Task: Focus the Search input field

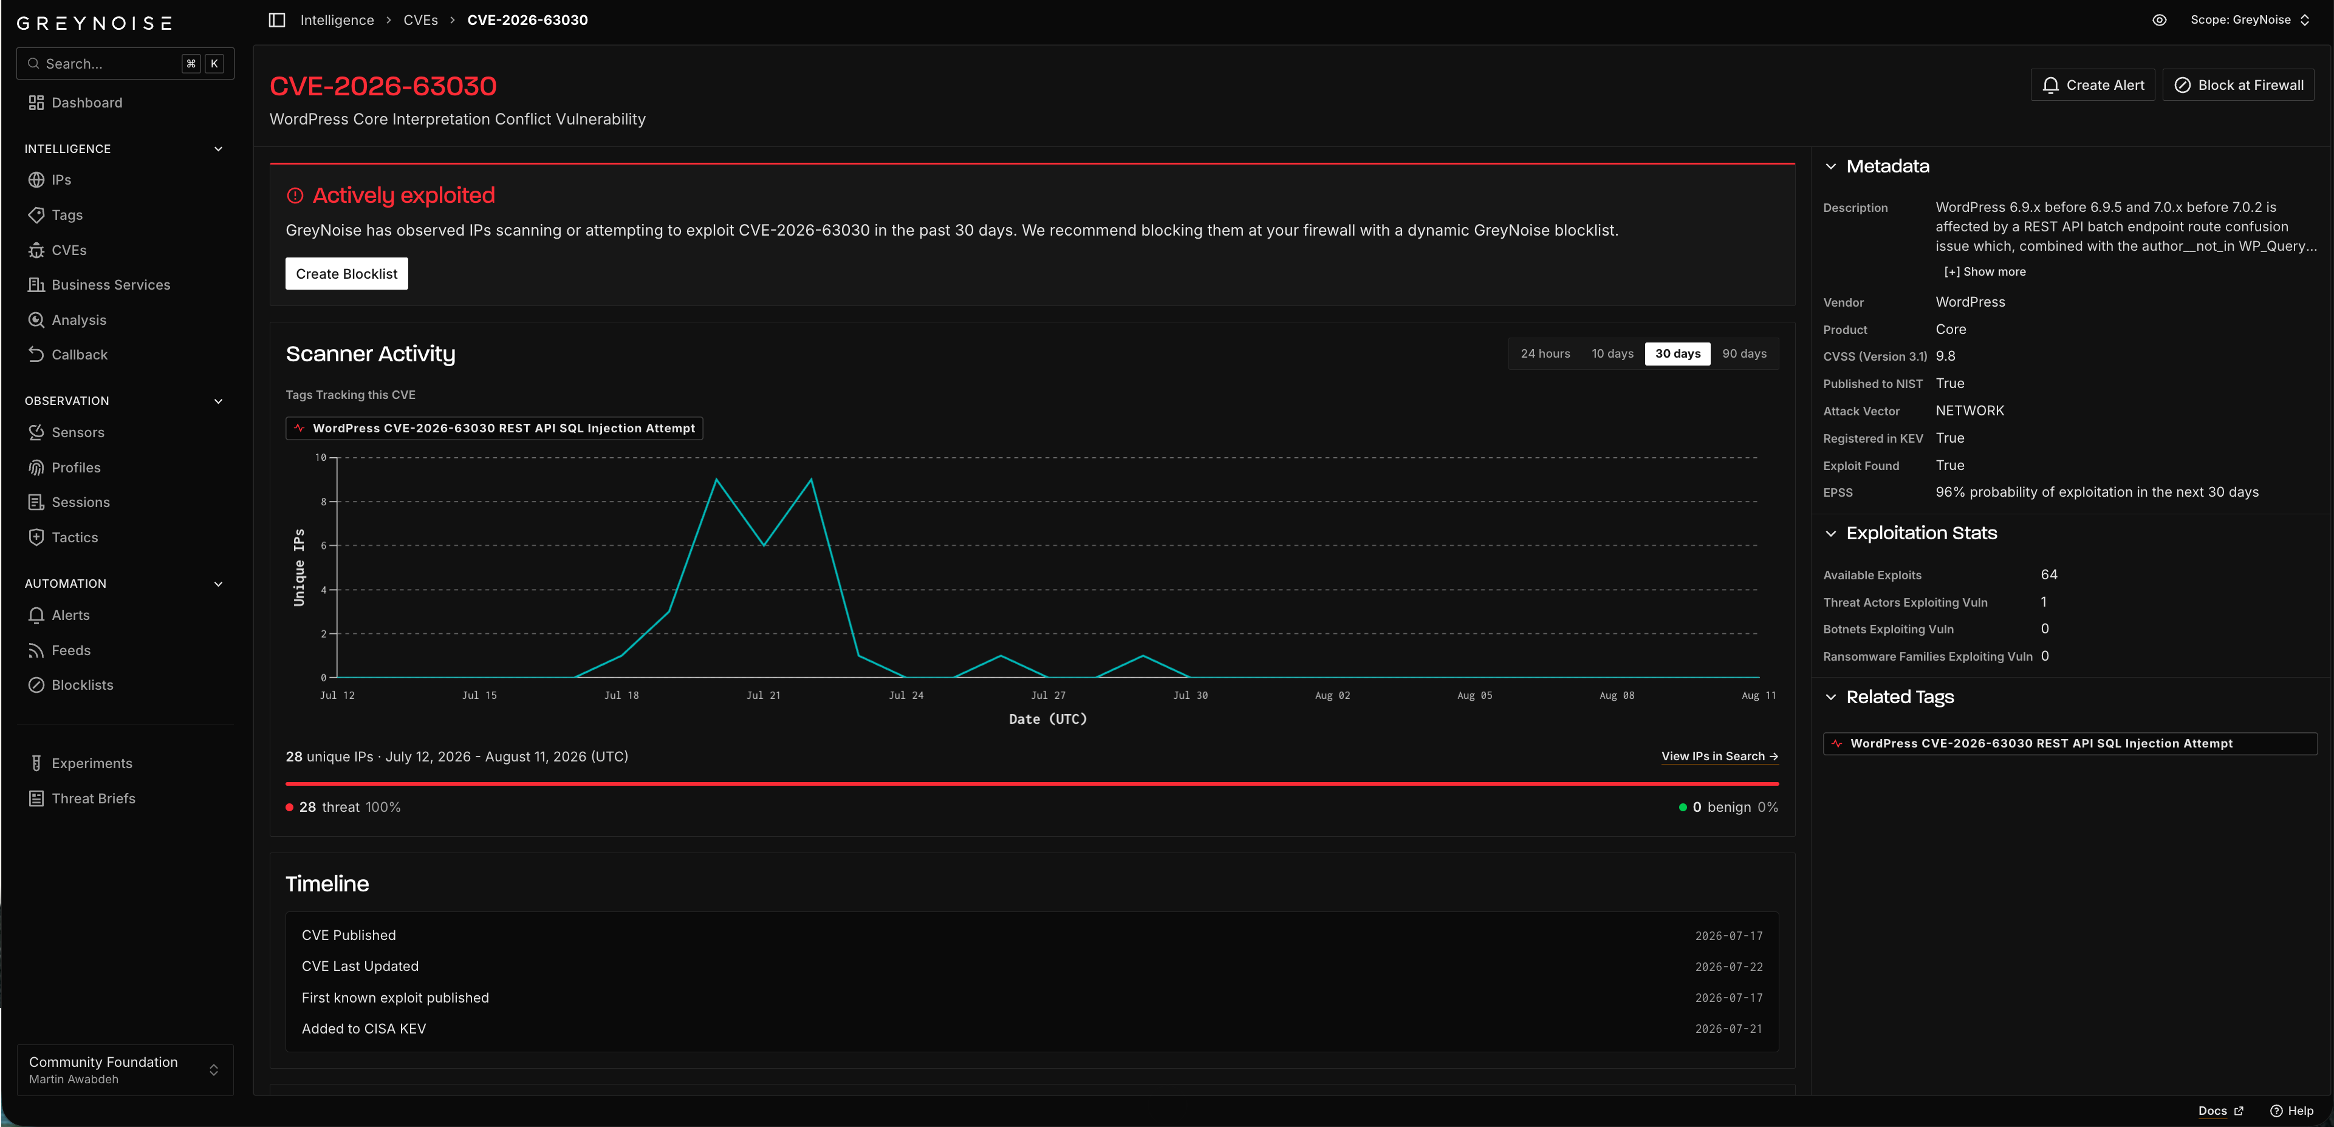Action: tap(125, 63)
